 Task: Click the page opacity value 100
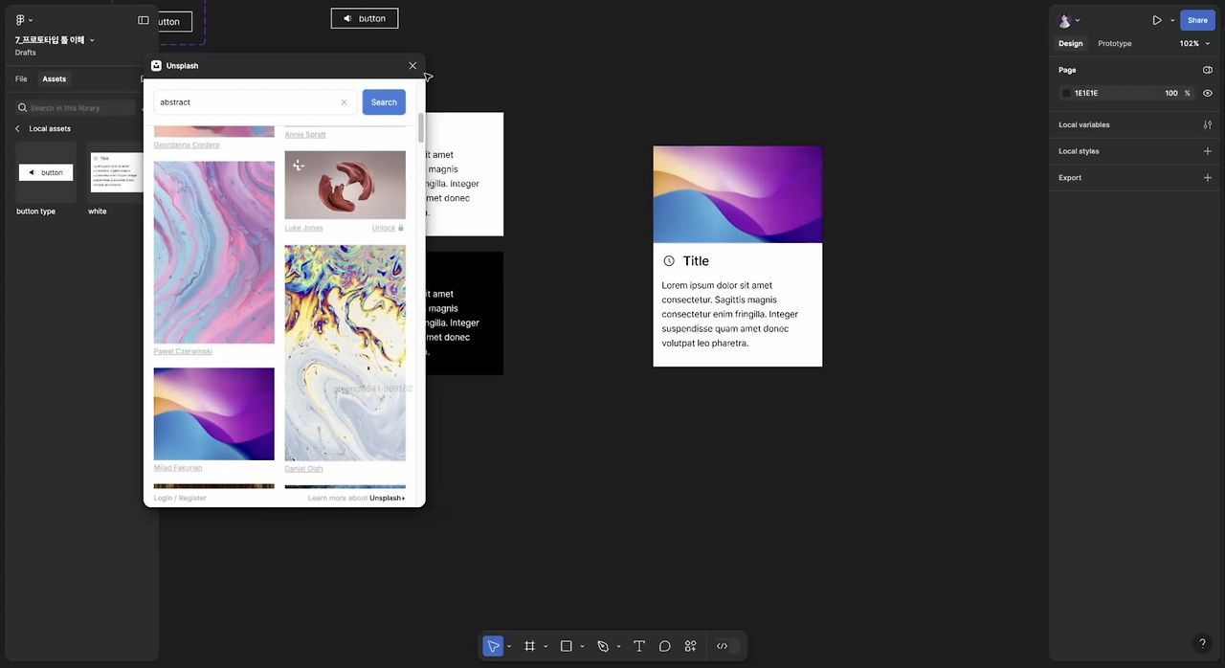pos(1171,93)
